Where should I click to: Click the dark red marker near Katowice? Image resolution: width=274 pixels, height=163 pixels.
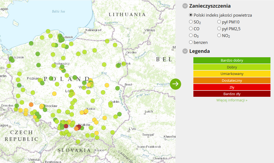click(66, 126)
